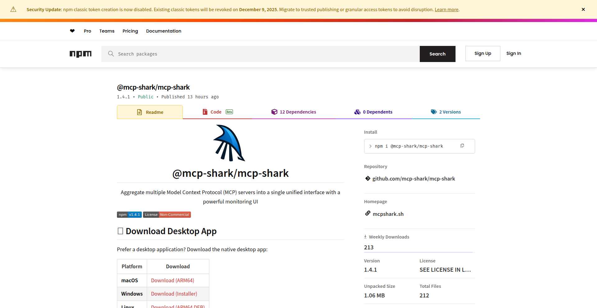Screen dimensions: 597x308
Task: Click the GitHub icon next to repository link
Action: (367, 178)
